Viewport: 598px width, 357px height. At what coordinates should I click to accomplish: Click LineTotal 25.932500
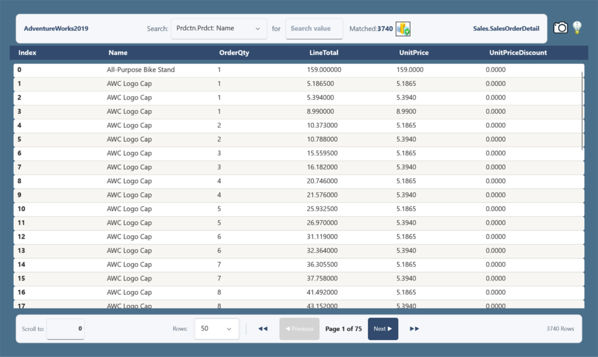tap(322, 209)
